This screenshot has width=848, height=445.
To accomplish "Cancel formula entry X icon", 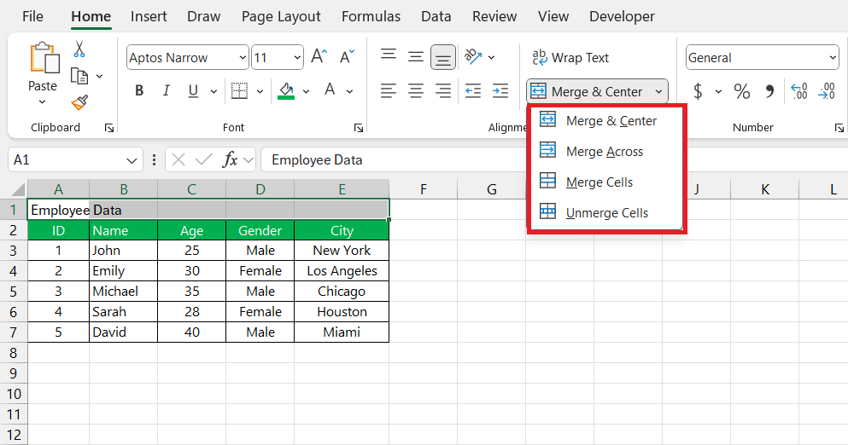I will [178, 160].
